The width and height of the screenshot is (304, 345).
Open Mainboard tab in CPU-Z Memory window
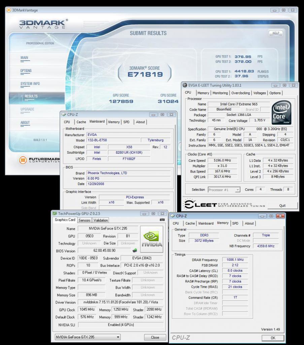206,223
